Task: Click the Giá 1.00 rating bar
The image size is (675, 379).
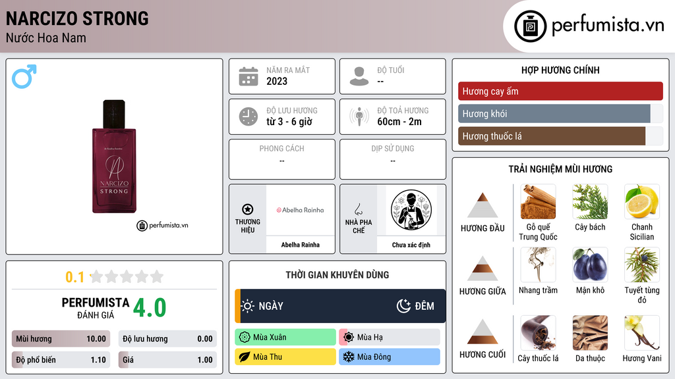Action: pyautogui.click(x=167, y=360)
